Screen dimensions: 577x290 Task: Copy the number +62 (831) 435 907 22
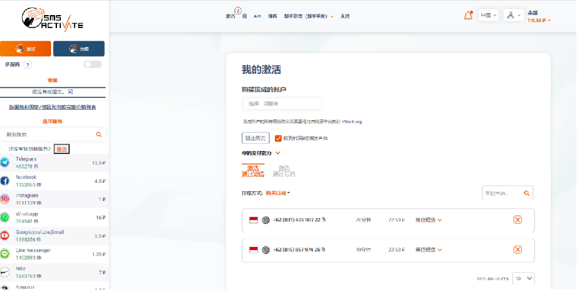point(324,220)
